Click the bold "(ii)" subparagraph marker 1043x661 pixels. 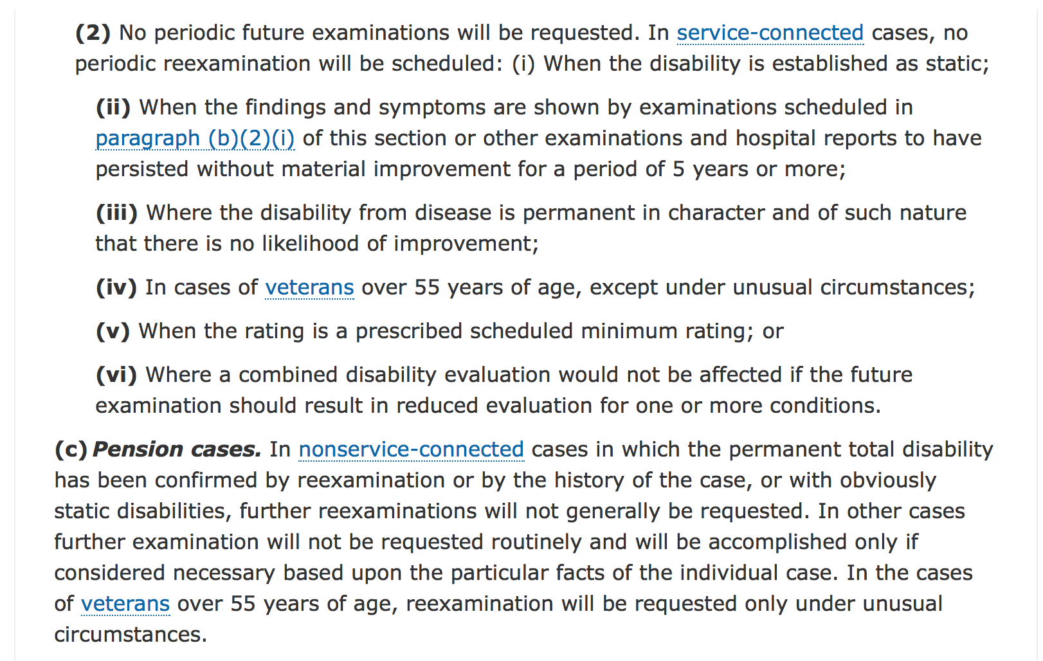pos(113,107)
